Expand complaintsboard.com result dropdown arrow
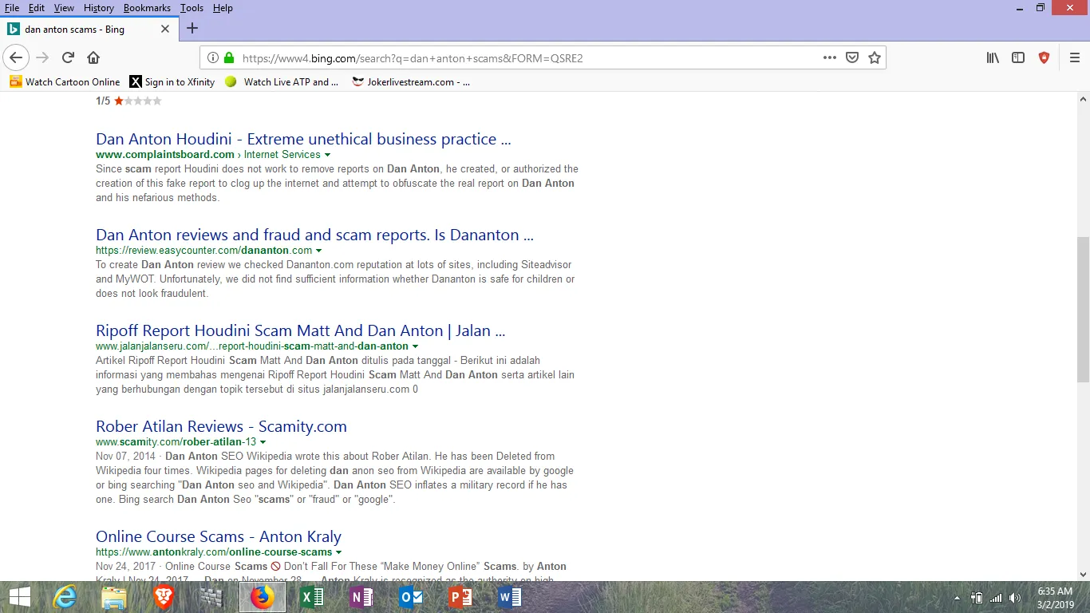The width and height of the screenshot is (1090, 613). point(327,155)
